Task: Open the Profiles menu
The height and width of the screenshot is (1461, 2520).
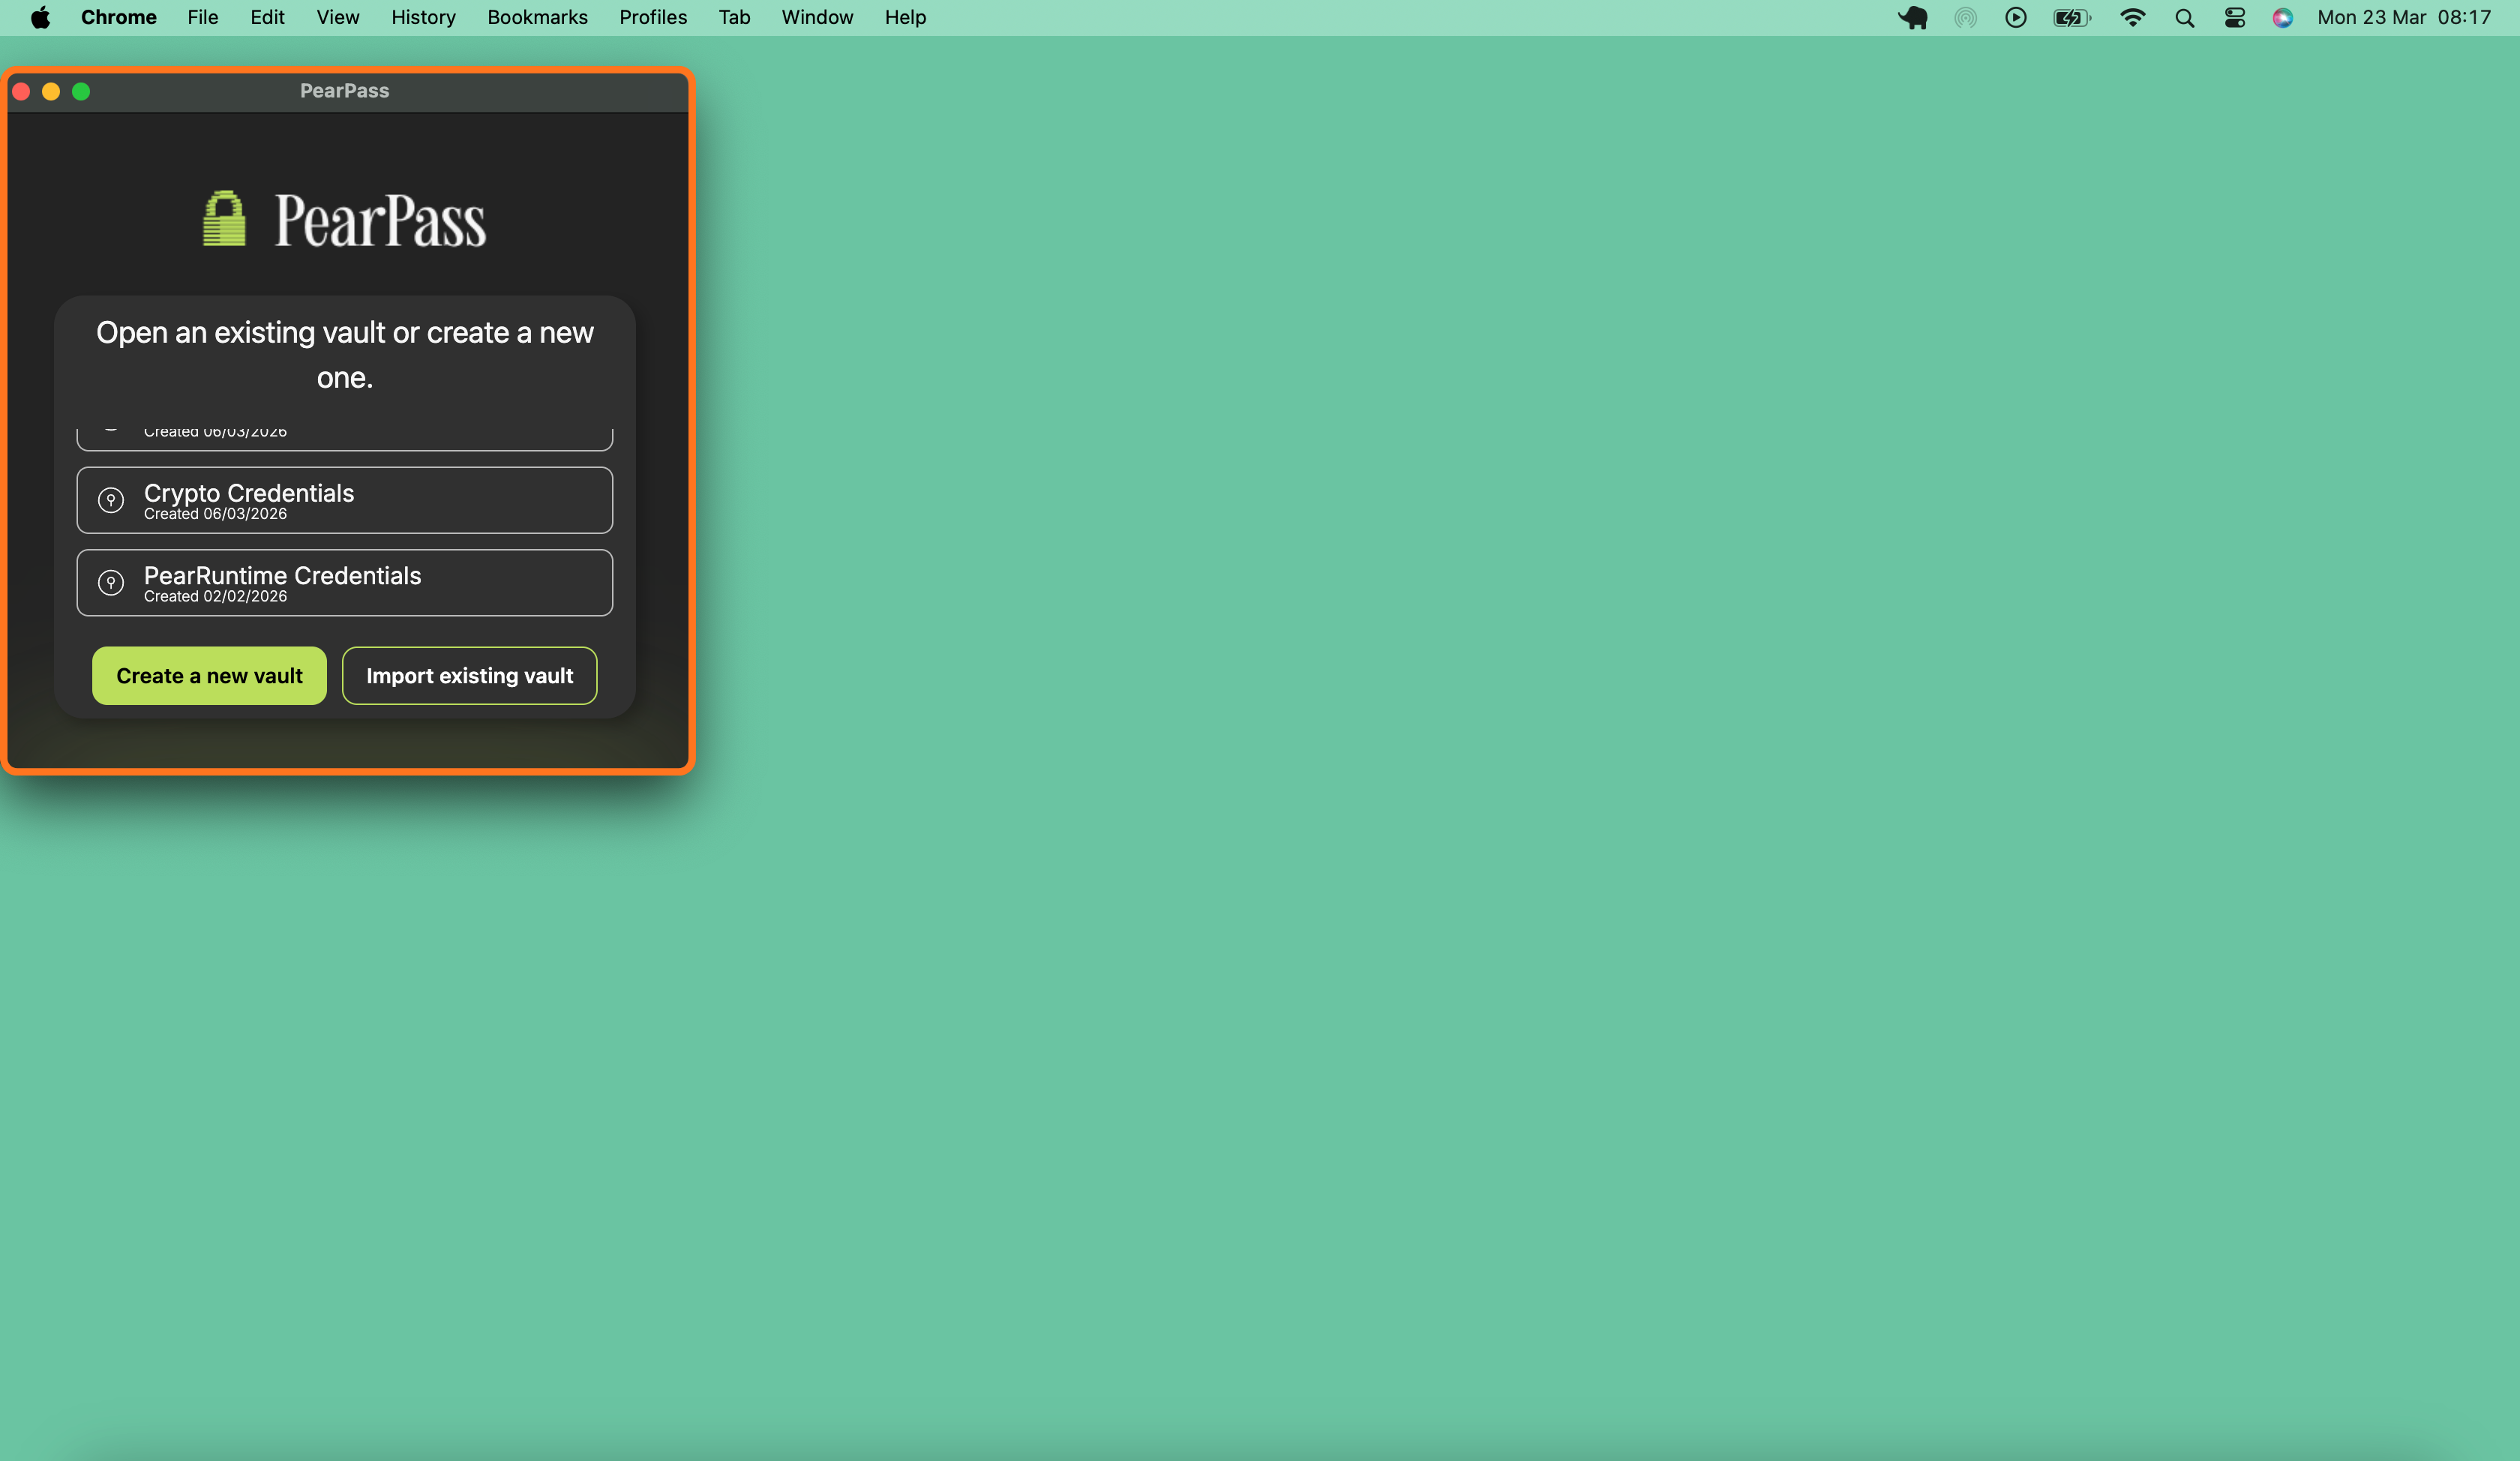Action: pyautogui.click(x=652, y=18)
